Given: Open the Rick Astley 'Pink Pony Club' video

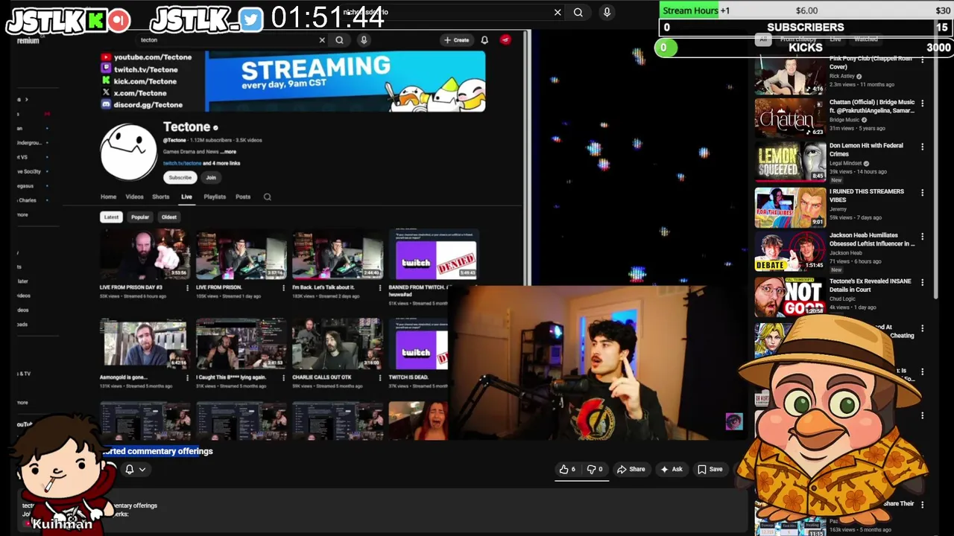Looking at the screenshot, I should (790, 74).
